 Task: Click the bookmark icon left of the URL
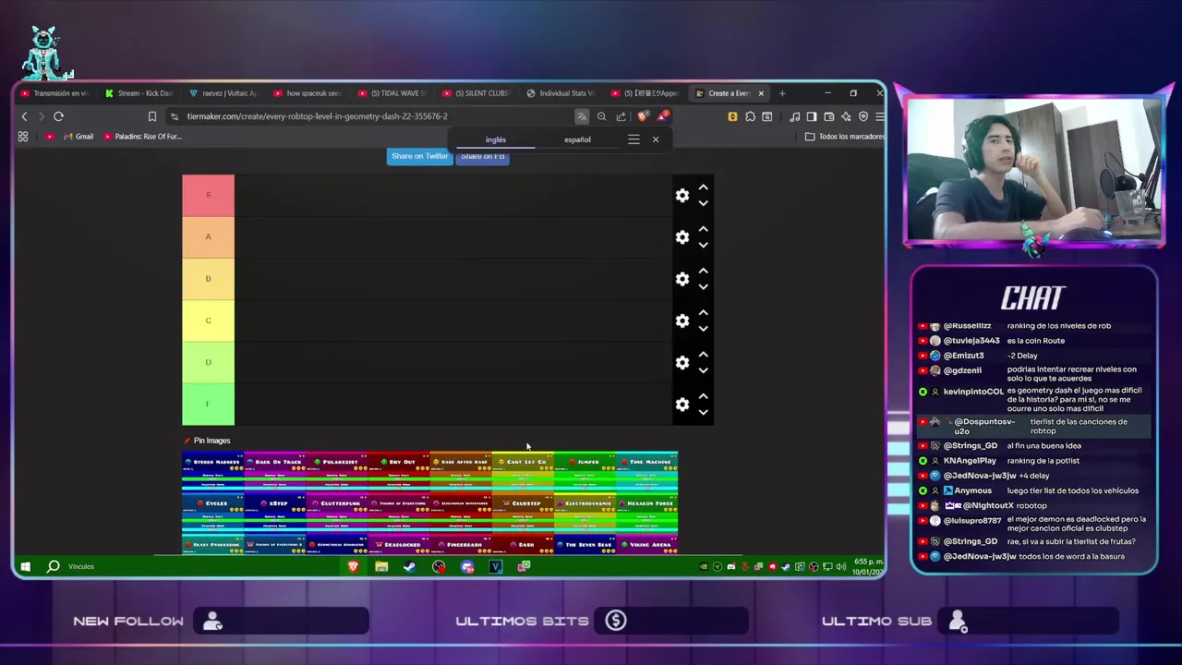152,116
